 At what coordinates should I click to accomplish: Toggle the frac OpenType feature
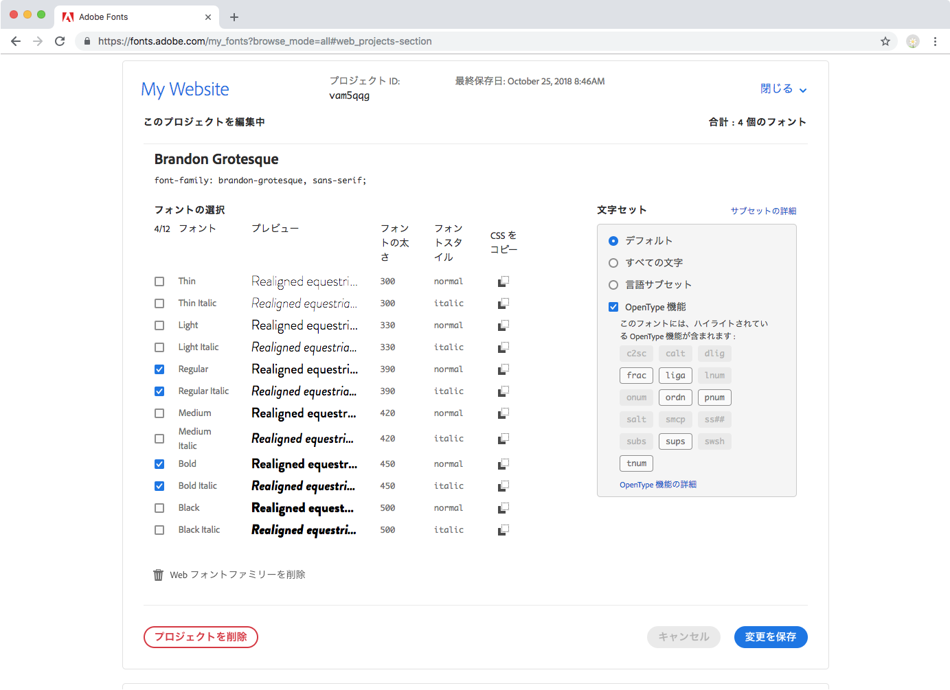coord(636,376)
